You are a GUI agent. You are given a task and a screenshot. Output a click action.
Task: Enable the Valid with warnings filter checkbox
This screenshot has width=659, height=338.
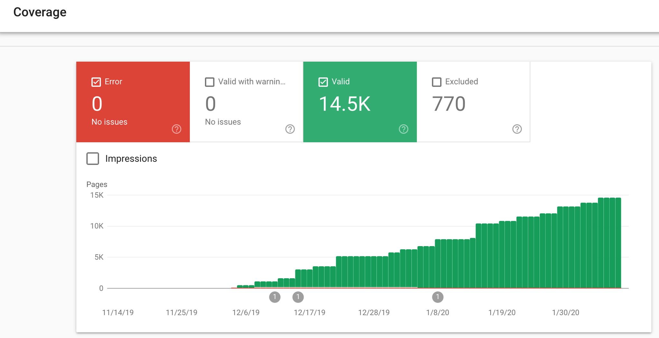(x=209, y=82)
